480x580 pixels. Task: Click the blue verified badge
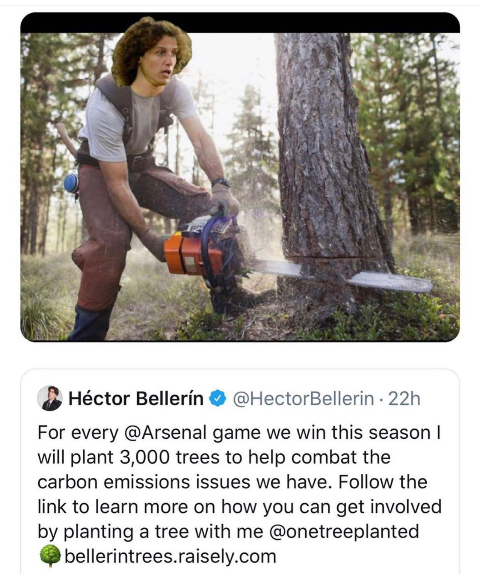(x=217, y=398)
